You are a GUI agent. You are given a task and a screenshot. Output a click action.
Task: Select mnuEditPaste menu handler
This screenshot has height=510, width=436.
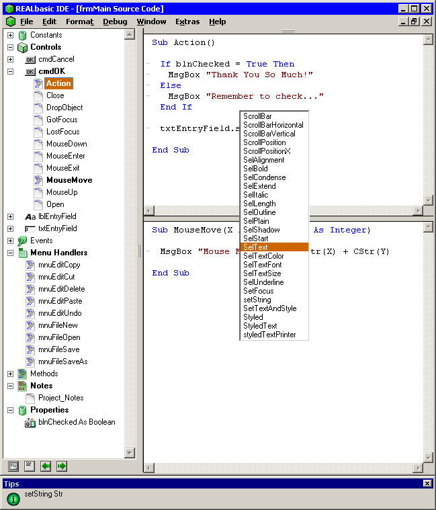pyautogui.click(x=60, y=301)
